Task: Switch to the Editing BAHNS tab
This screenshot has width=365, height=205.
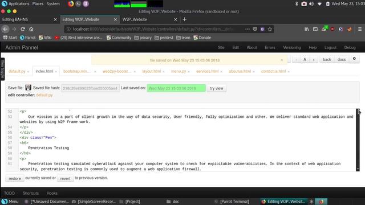Action: [x=15, y=19]
